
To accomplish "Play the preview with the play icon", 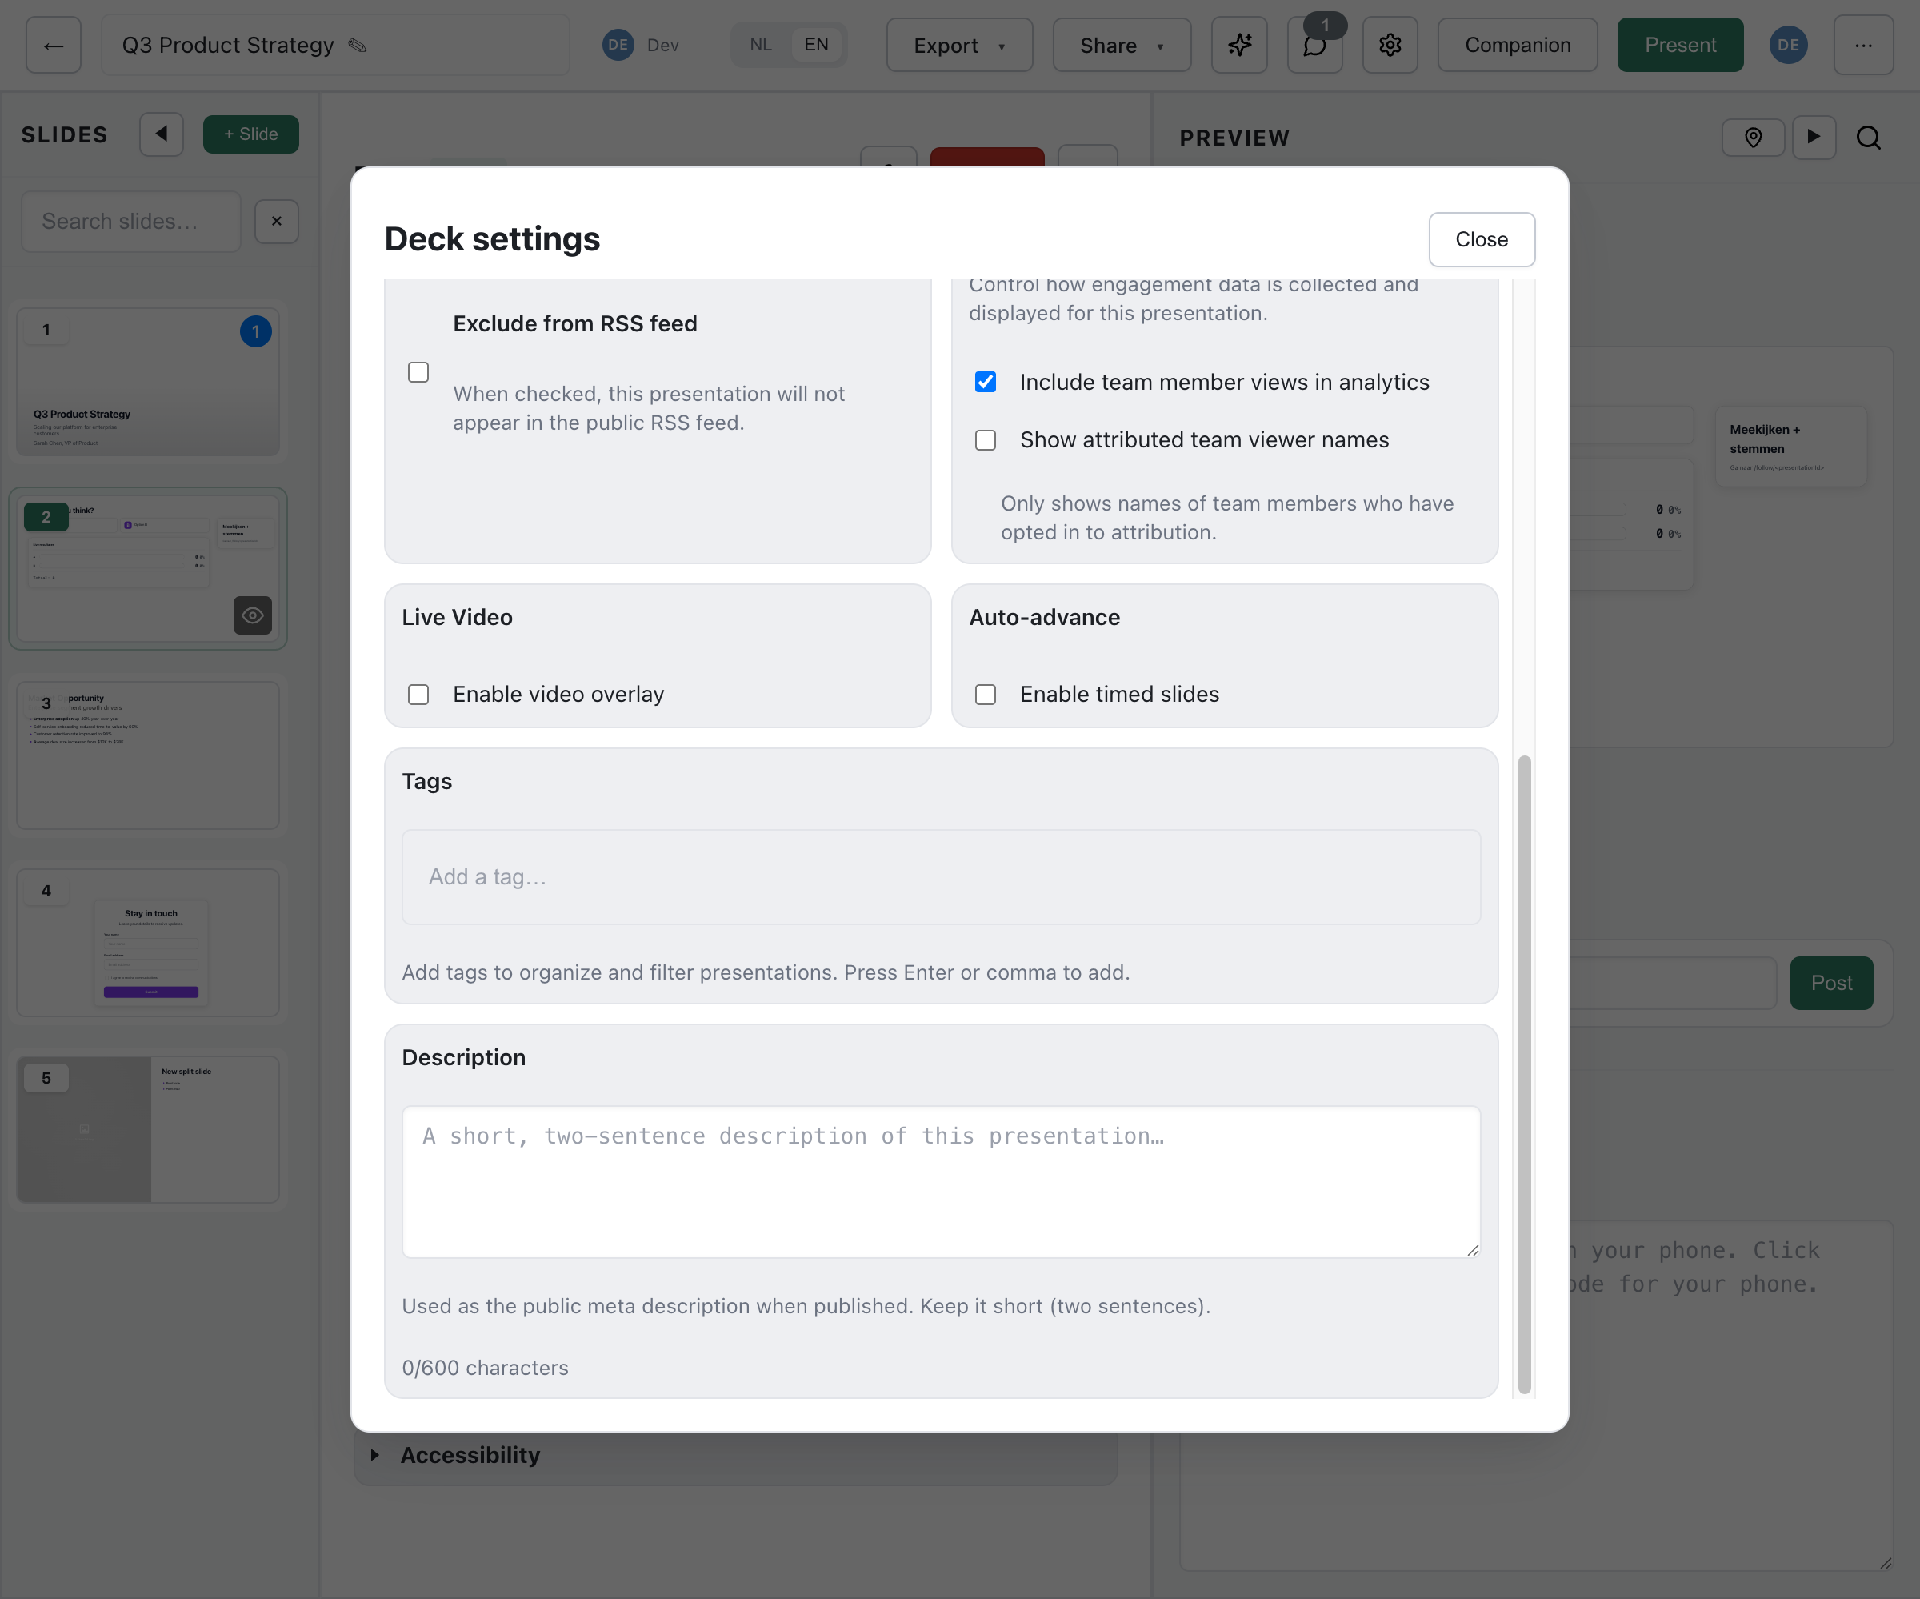I will (x=1814, y=137).
